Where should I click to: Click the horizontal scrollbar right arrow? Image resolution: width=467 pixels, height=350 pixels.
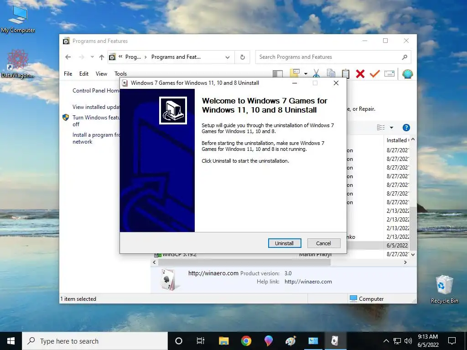(405, 262)
